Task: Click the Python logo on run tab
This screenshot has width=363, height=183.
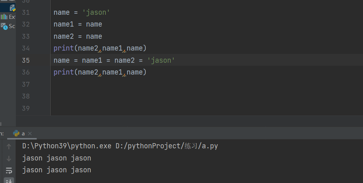Action: (16, 134)
